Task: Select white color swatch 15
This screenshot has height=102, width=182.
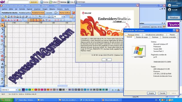Action: click(67, 90)
